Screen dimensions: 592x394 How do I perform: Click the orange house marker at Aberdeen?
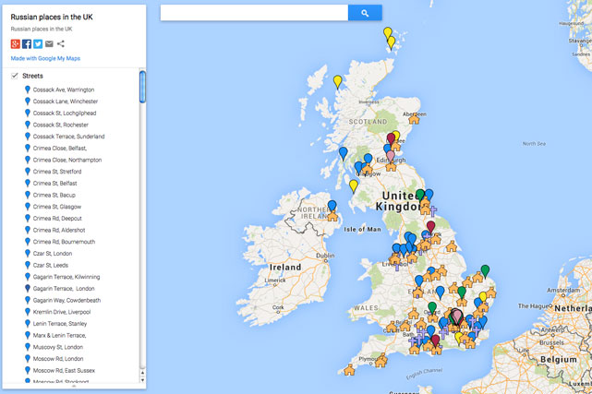414,119
